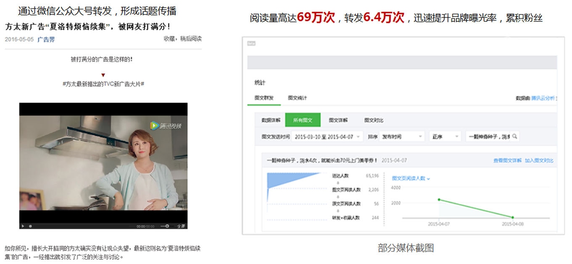Open the 2015-03-10 至 2015-04-07 date range dropdown
The width and height of the screenshot is (572, 264).
click(327, 137)
